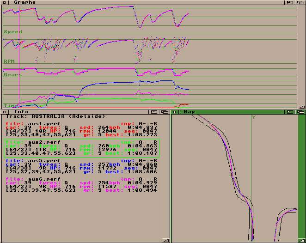The image size is (306, 243).
Task: Click the rpm value 11772
Action: 107,168
